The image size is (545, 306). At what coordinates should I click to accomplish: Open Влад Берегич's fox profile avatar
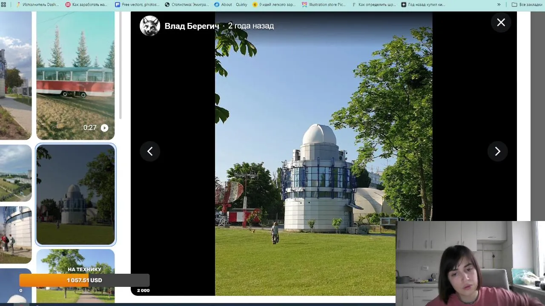pyautogui.click(x=150, y=26)
